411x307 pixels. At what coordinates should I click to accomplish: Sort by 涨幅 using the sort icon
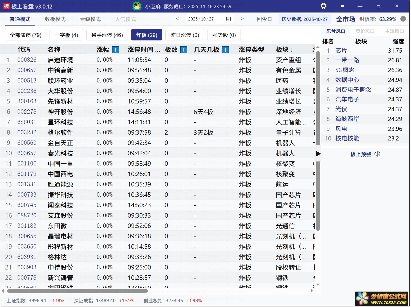pyautogui.click(x=116, y=50)
